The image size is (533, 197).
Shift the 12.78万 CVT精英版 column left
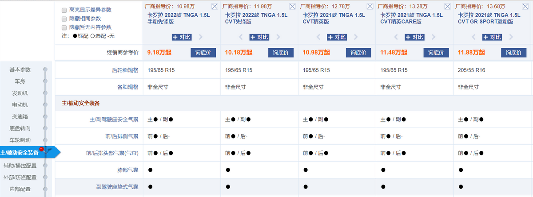point(319,37)
